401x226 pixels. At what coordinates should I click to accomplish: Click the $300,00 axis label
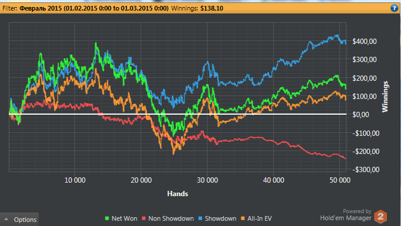[365, 60]
